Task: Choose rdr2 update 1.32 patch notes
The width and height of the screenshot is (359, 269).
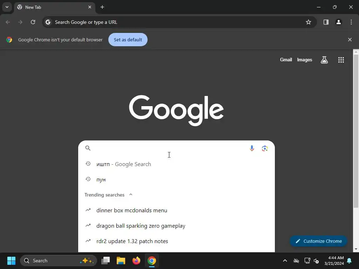Action: tap(176, 241)
